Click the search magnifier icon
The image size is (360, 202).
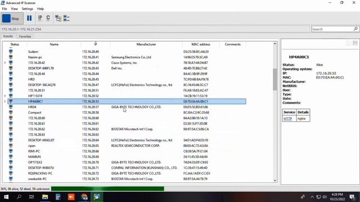pos(355,29)
